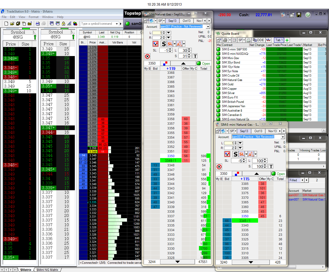Viewport: 329px width, 272px height.
Task: Open the R quantity dropdown in Natural Gas ladder
Action: tap(169, 38)
